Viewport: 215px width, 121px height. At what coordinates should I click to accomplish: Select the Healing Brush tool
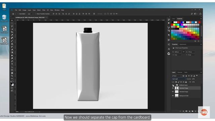pyautogui.click(x=12, y=38)
